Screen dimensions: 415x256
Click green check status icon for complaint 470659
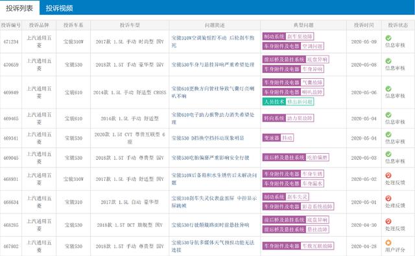click(388, 61)
